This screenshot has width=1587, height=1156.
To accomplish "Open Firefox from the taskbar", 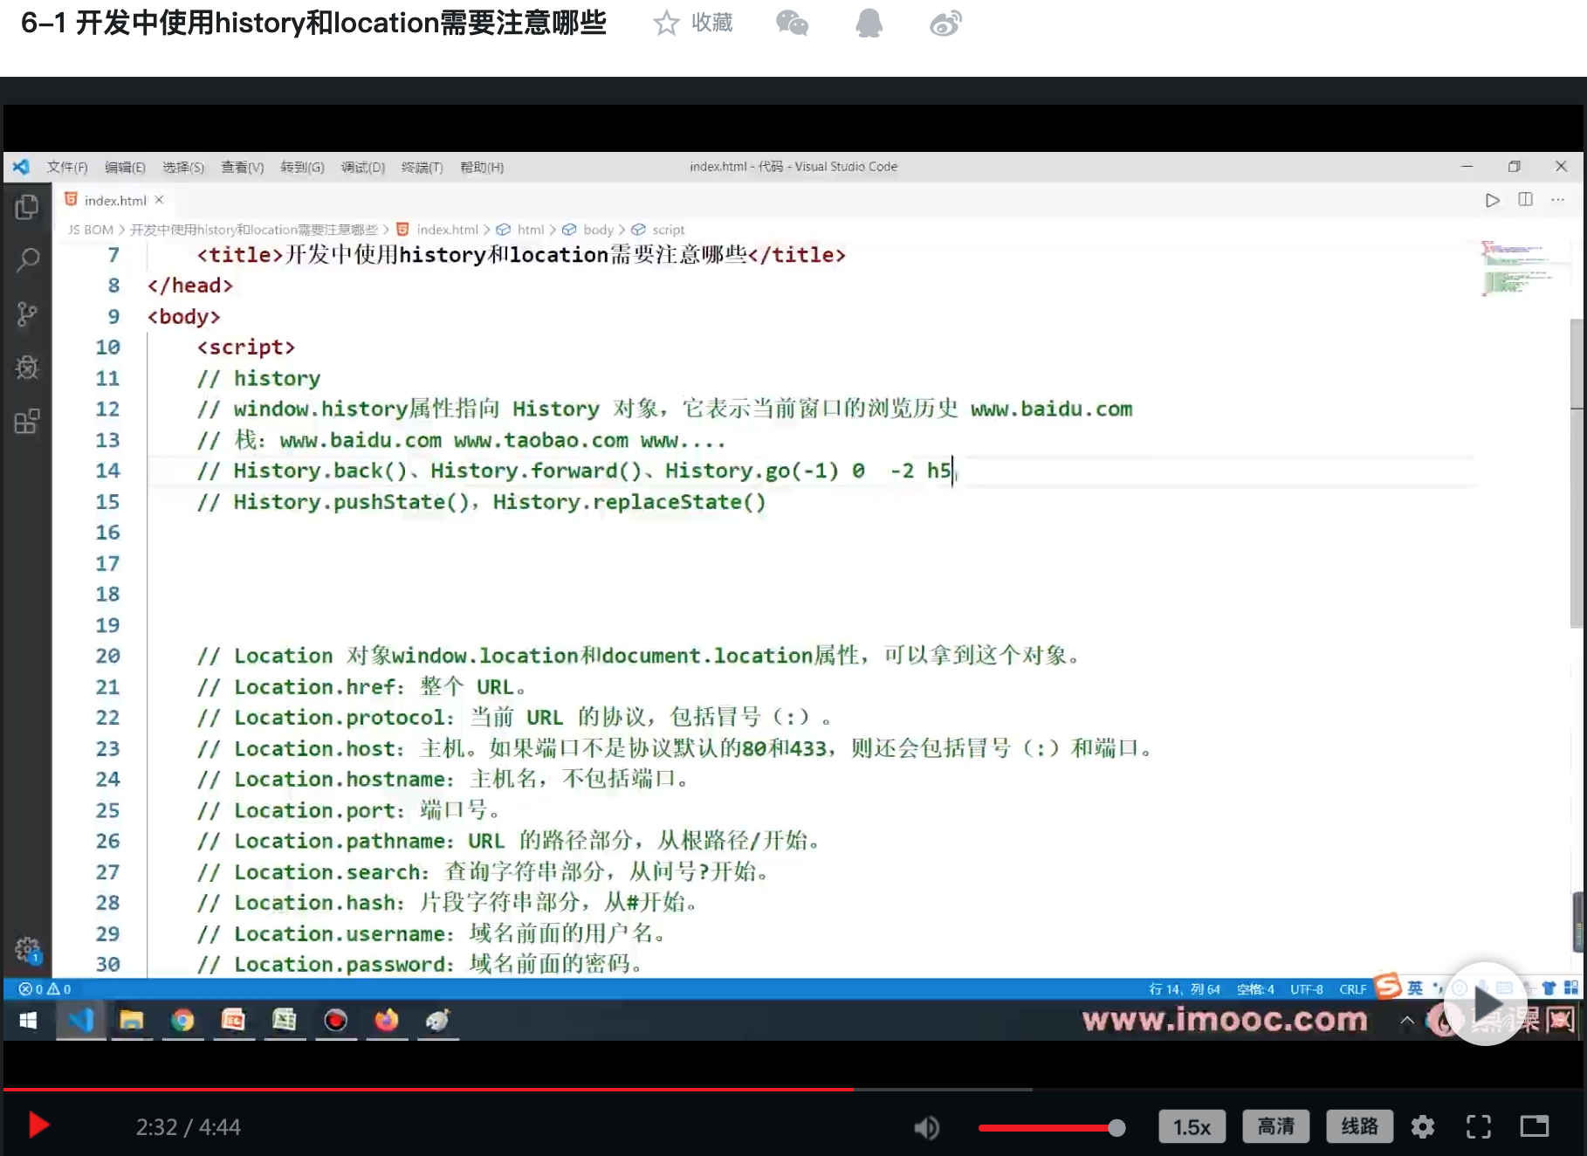I will (x=386, y=1020).
